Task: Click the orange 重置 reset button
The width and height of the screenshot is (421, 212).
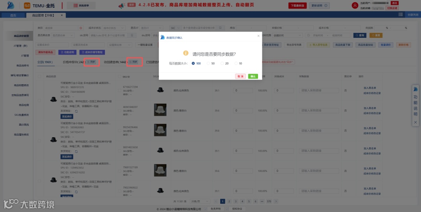Action: pyautogui.click(x=376, y=35)
